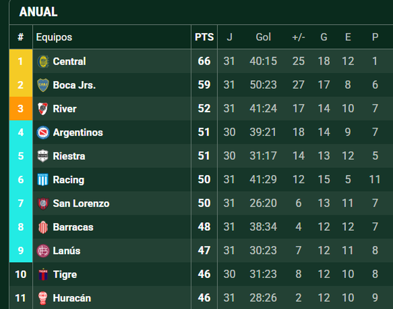The width and height of the screenshot is (393, 309).
Task: Open the Riestra club badge
Action: (43, 156)
